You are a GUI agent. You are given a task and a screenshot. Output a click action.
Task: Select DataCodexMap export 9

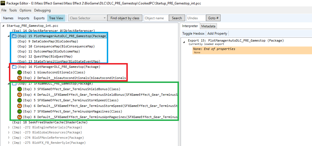(x=48, y=42)
